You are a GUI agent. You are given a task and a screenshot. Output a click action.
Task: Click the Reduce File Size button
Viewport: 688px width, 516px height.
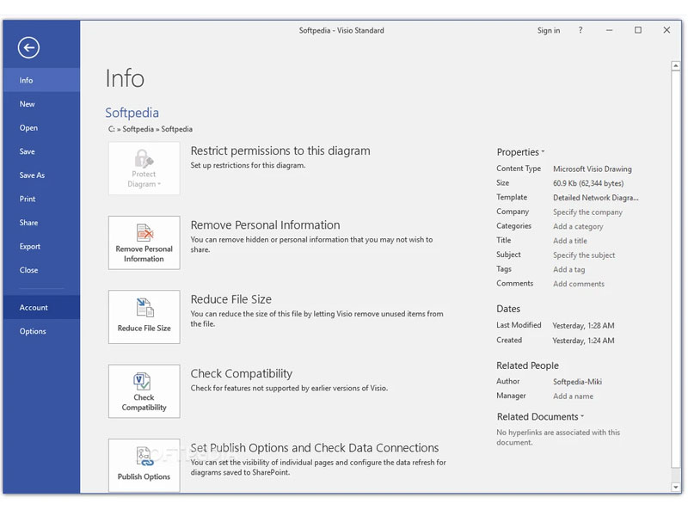144,316
